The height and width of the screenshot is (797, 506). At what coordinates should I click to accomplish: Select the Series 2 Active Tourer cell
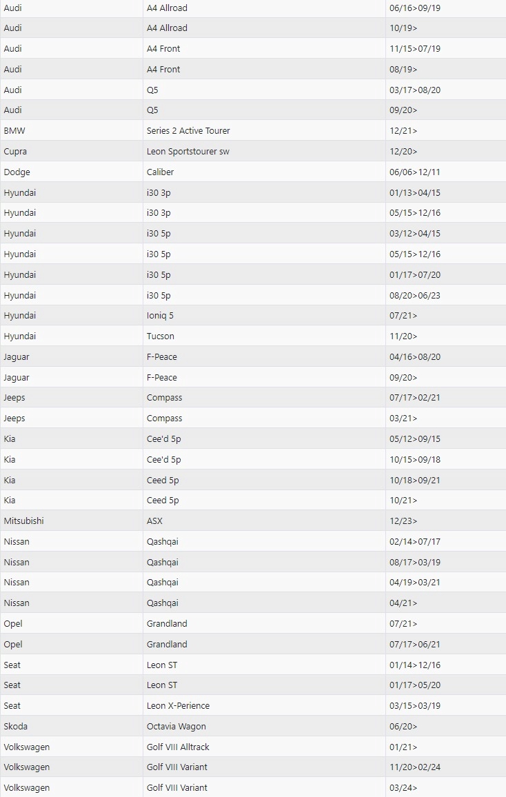tap(188, 131)
